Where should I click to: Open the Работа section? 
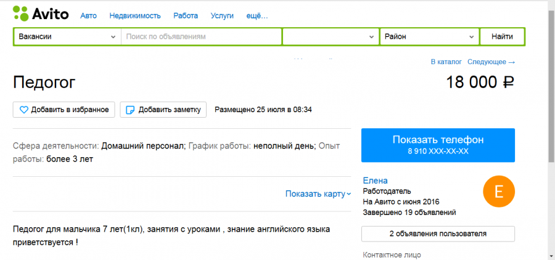click(x=186, y=15)
